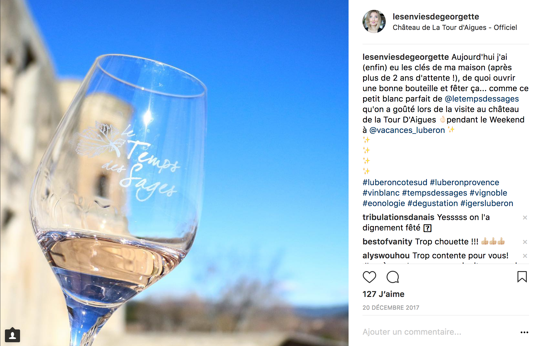
Task: Click the Ajouter un commentaire field
Action: (x=412, y=332)
